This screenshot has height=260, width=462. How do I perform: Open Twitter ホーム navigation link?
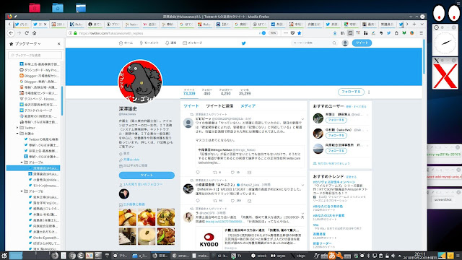(x=126, y=43)
